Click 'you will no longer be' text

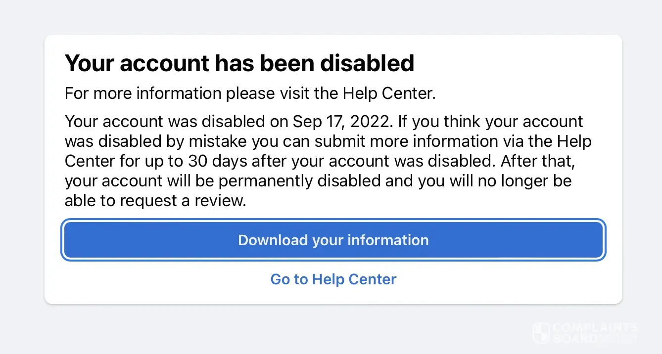pyautogui.click(x=495, y=181)
